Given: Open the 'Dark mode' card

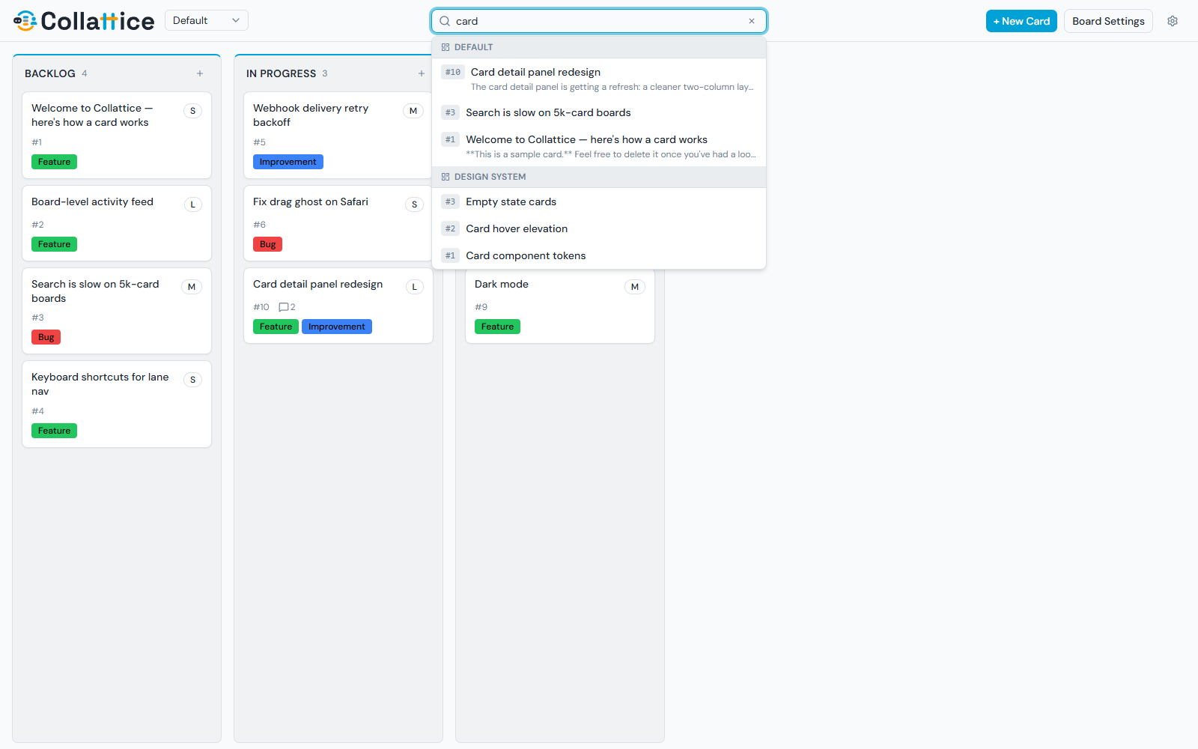Looking at the screenshot, I should pos(560,306).
